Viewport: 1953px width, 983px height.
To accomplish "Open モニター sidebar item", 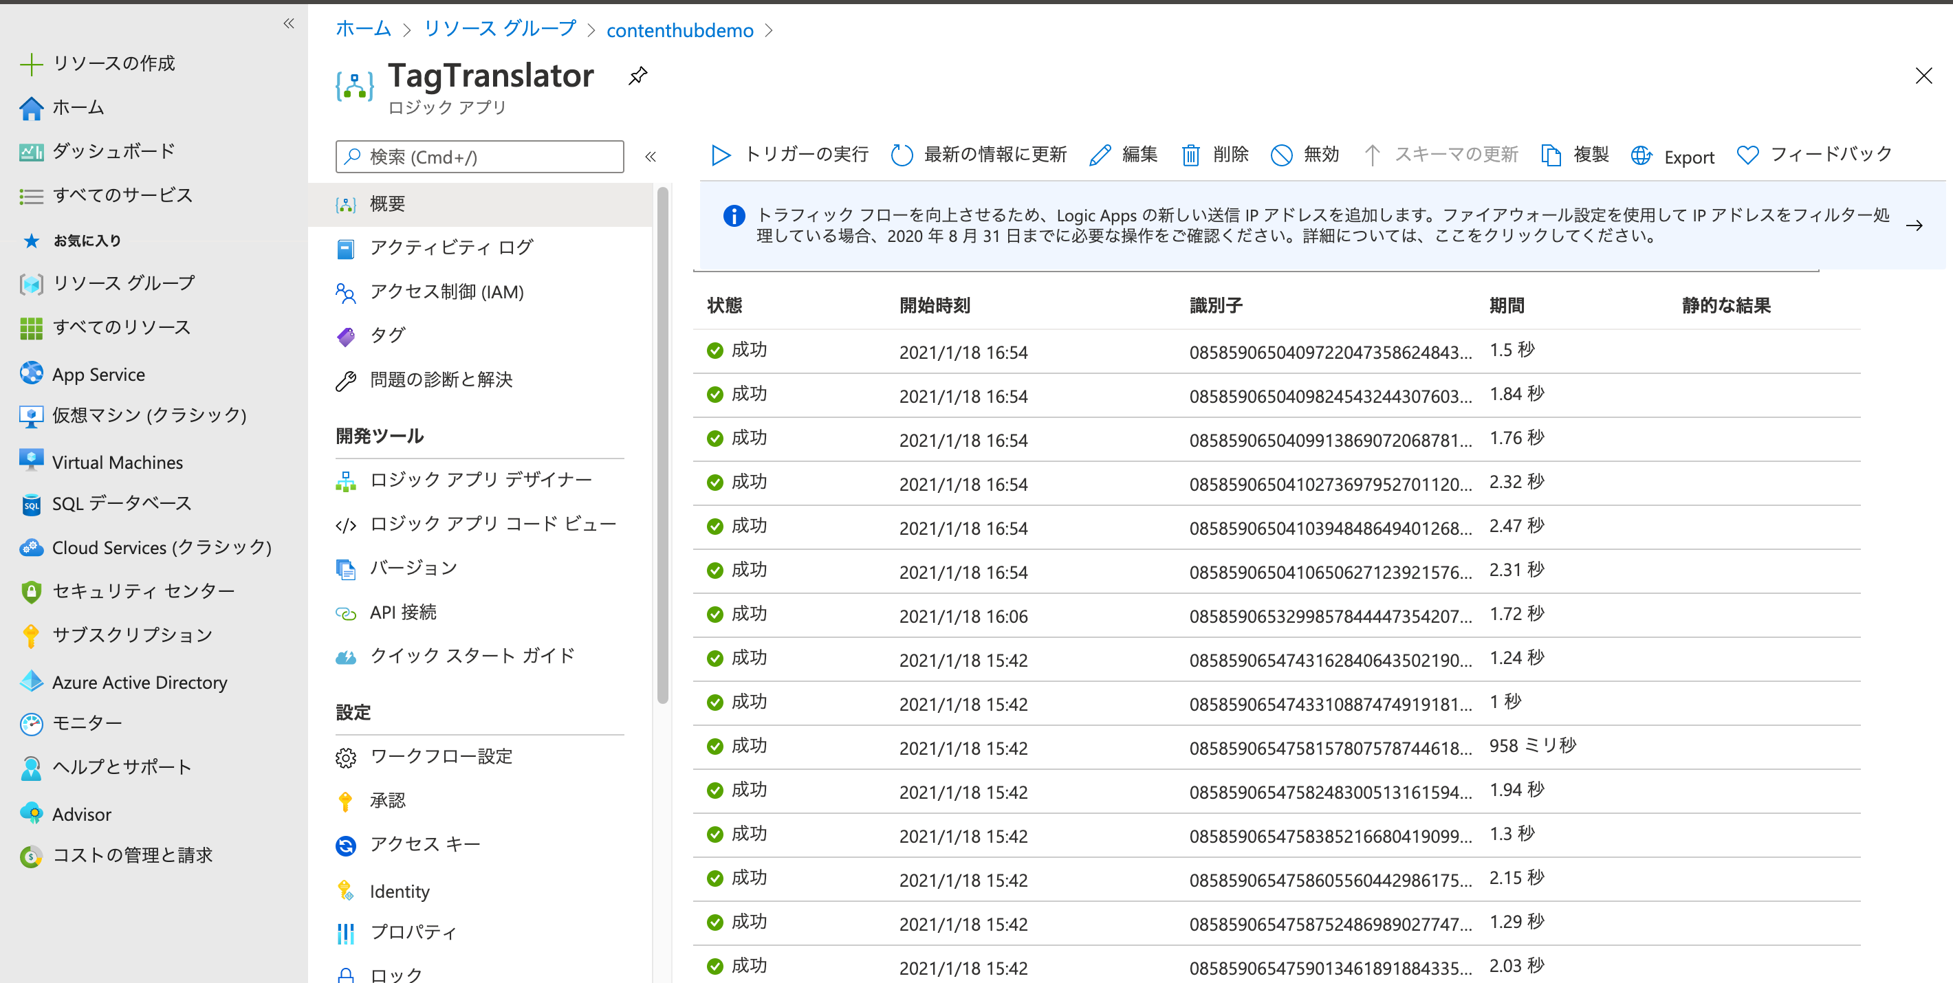I will click(x=71, y=723).
